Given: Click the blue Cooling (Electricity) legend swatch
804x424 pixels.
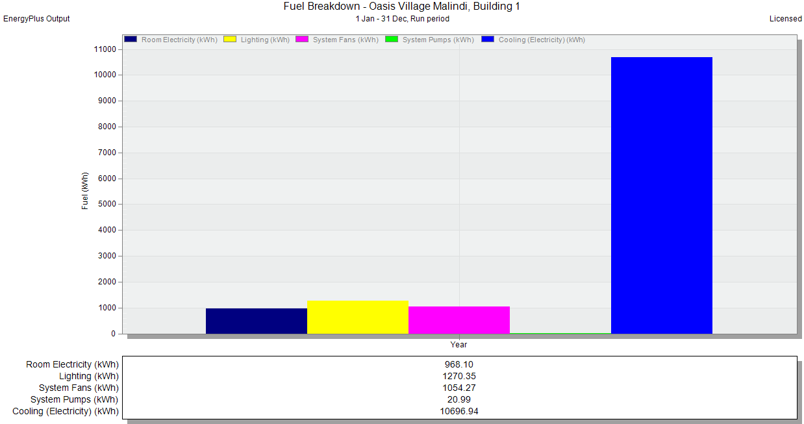Looking at the screenshot, I should [x=488, y=40].
